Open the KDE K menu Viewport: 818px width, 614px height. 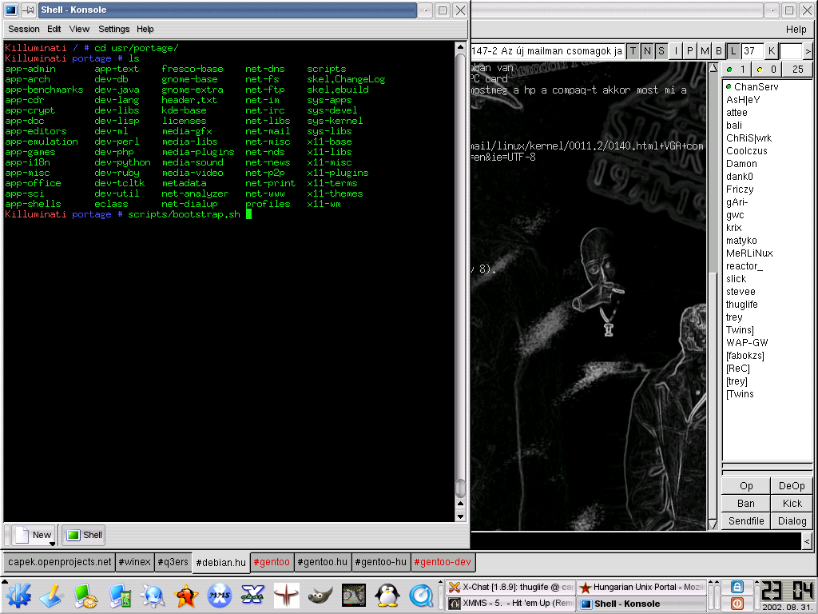[x=18, y=595]
